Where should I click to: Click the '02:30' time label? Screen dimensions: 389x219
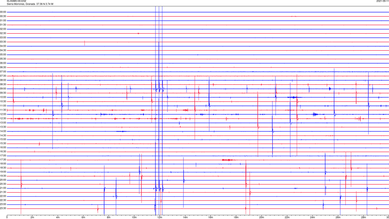point(3,33)
